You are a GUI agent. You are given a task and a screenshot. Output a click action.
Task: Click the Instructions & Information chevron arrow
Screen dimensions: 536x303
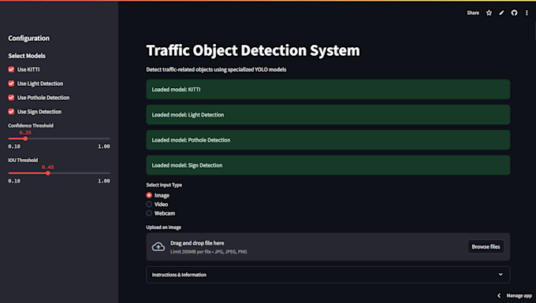pyautogui.click(x=501, y=275)
